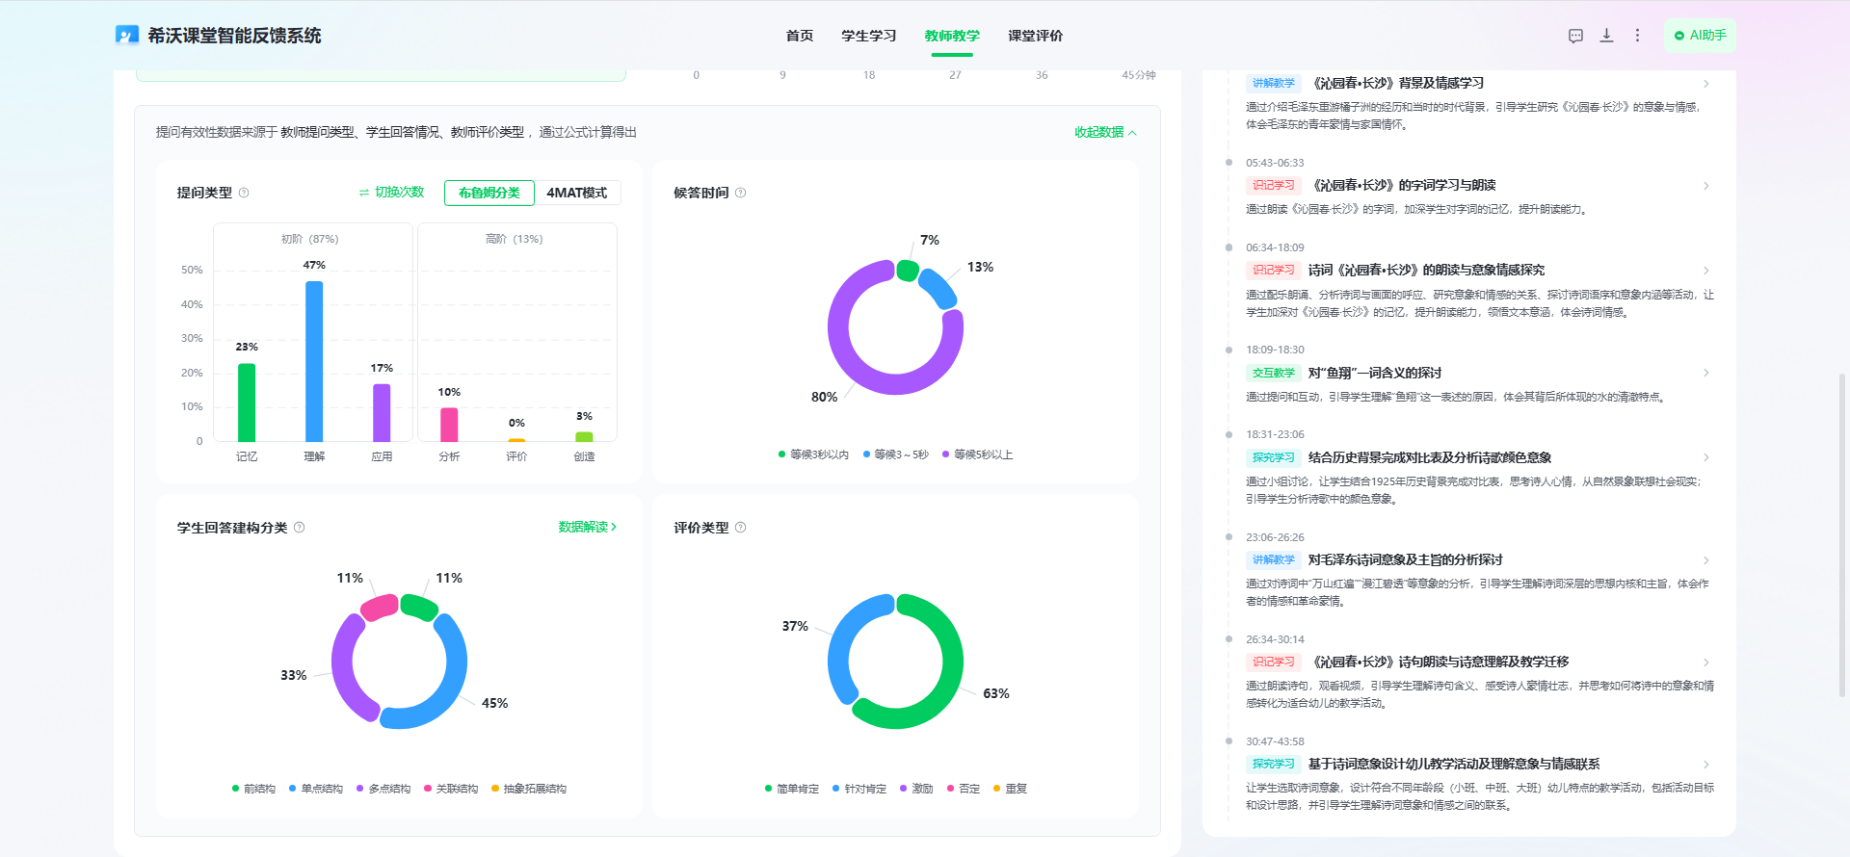Screen dimensions: 1850x857
Task: Click the download icon in header
Action: coord(1606,36)
